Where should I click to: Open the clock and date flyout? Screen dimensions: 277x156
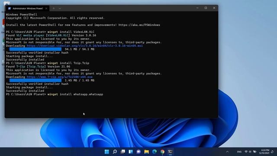point(264,152)
